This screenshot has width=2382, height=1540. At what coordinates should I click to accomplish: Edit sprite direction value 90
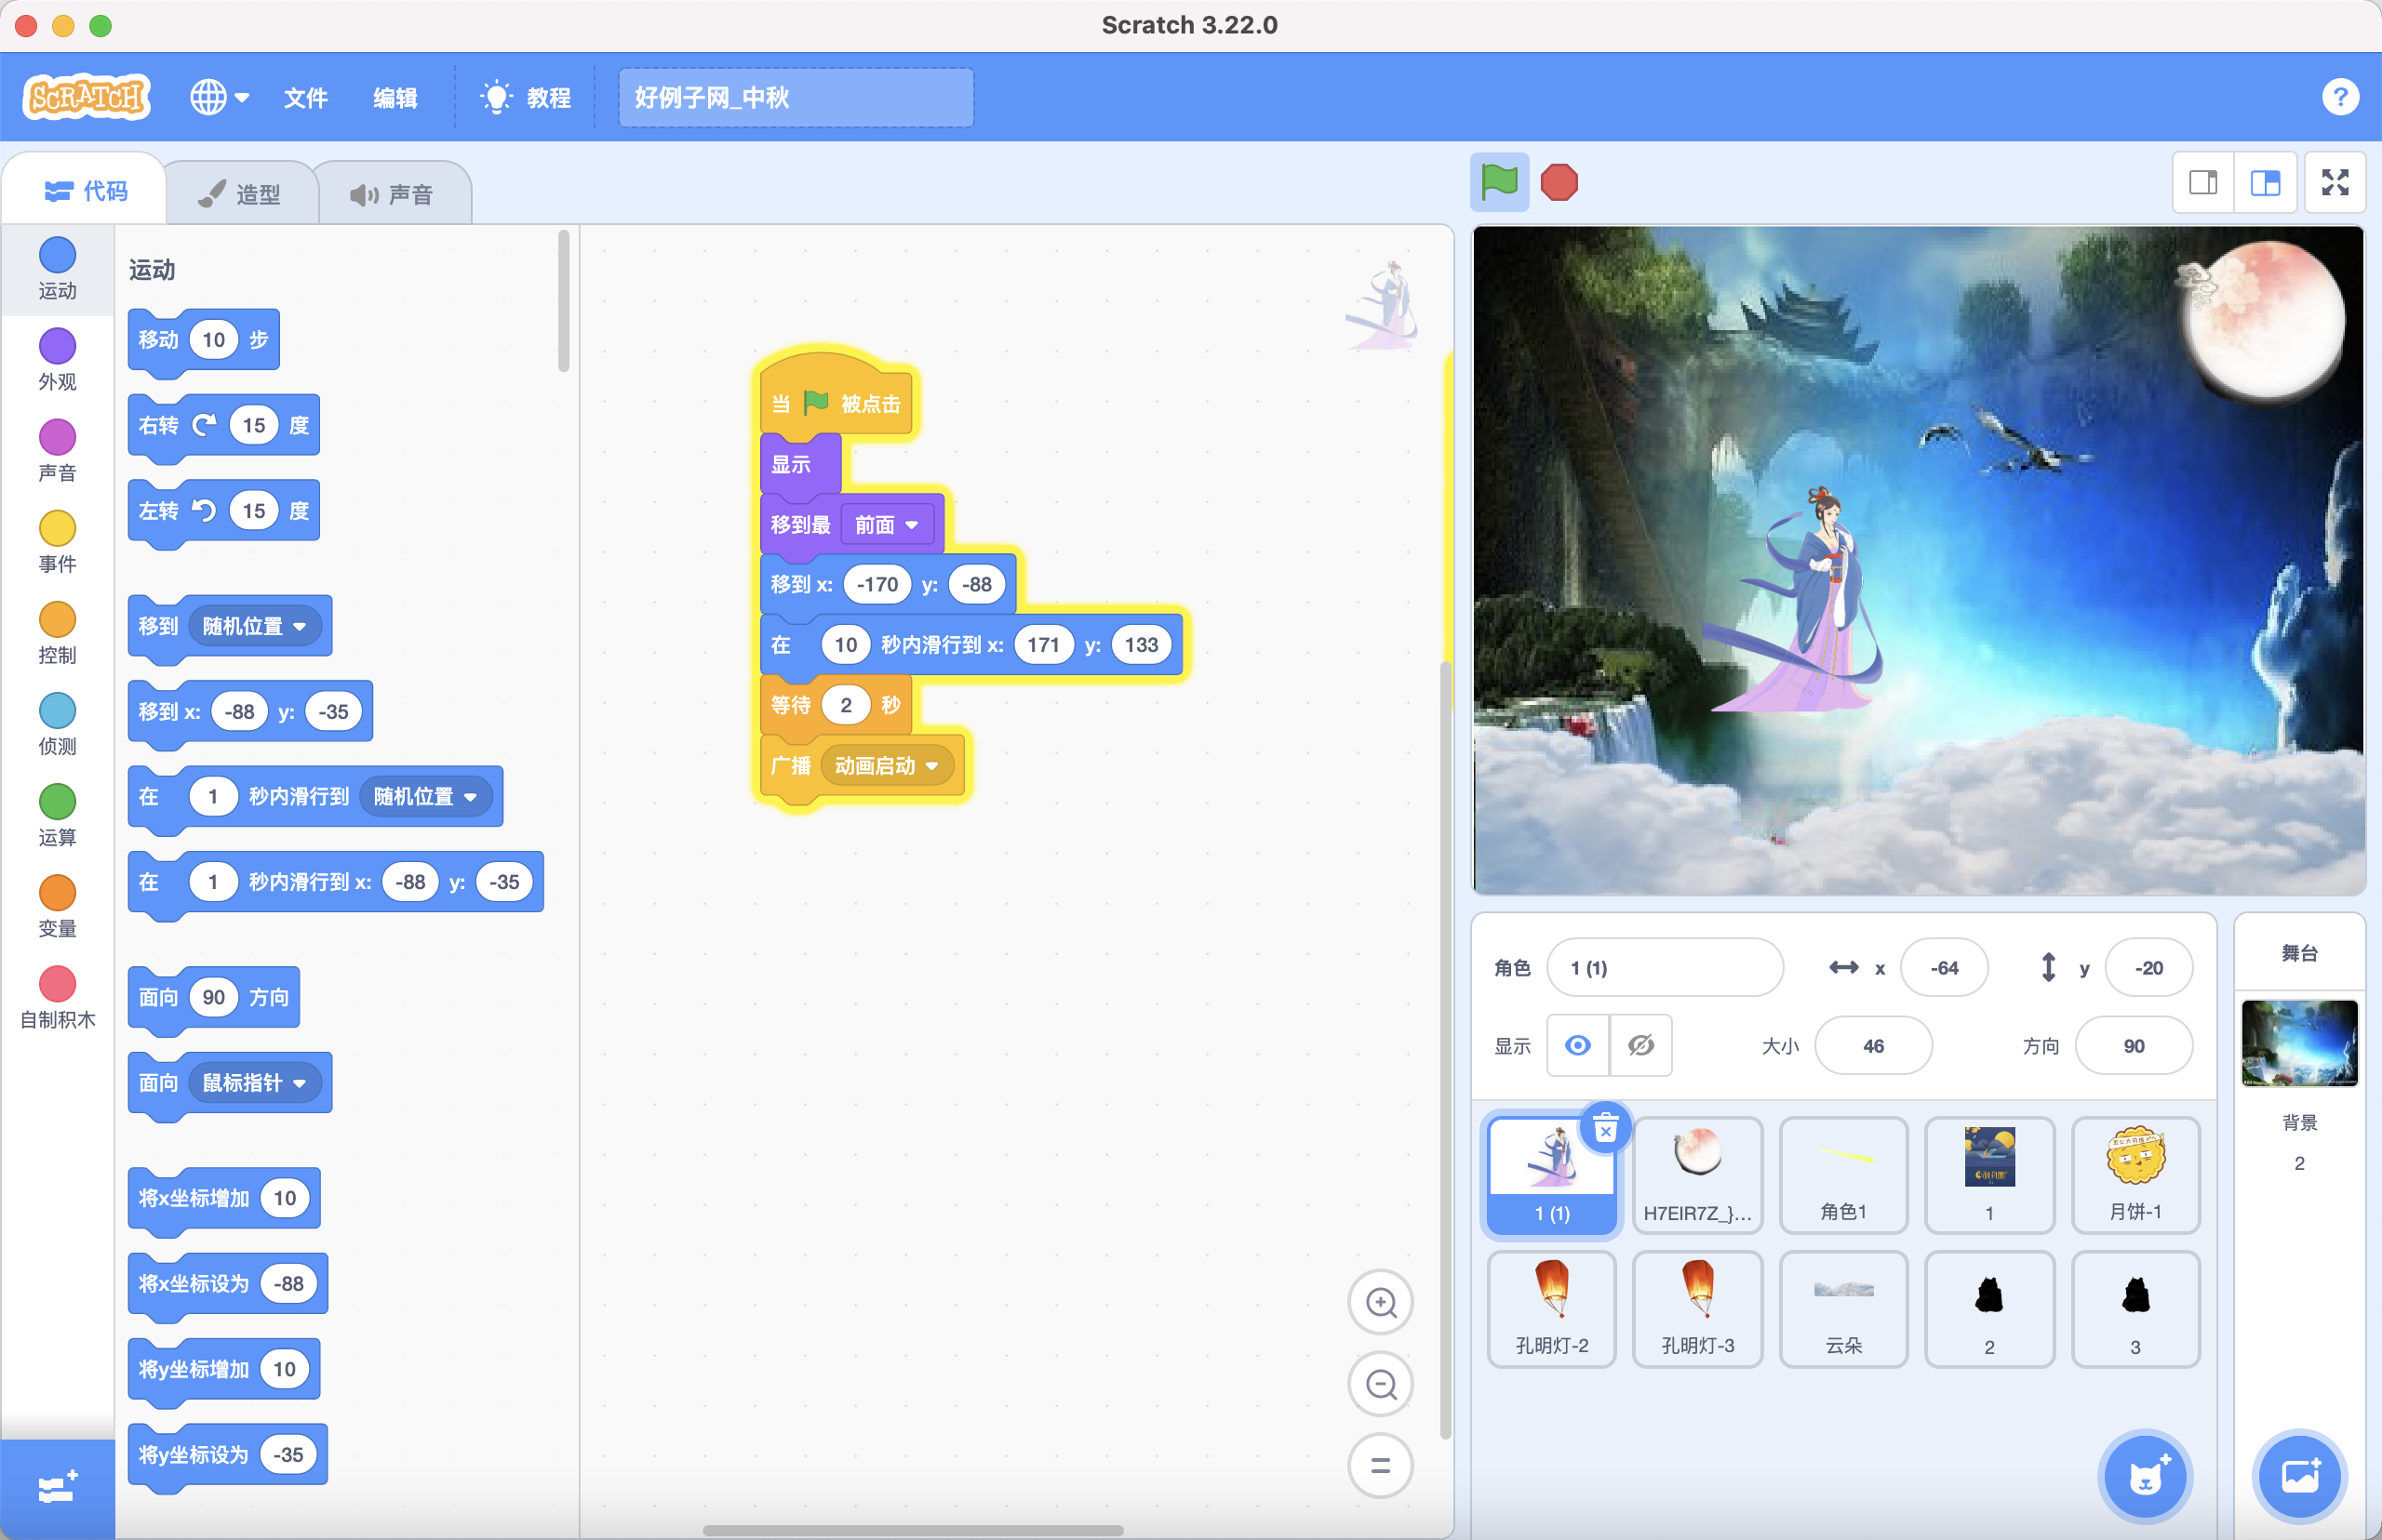(x=2134, y=1045)
